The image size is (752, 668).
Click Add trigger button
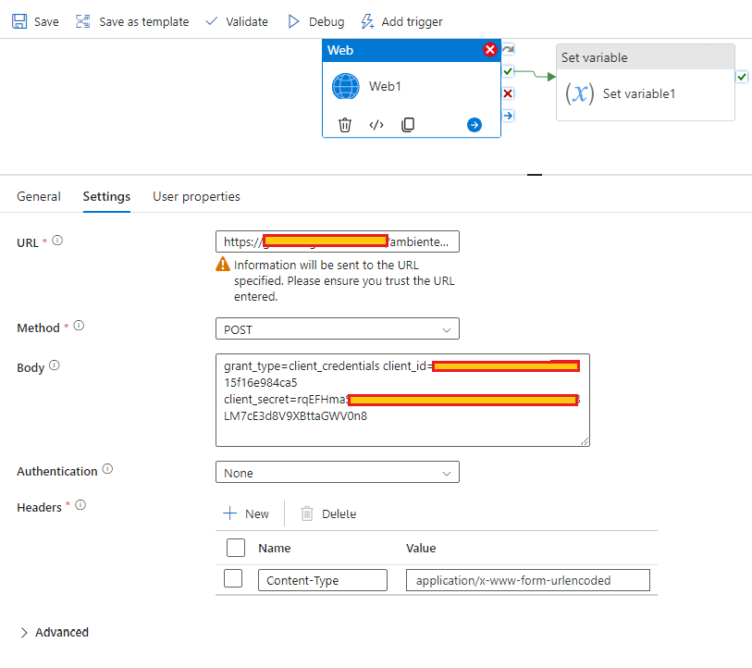click(x=401, y=21)
